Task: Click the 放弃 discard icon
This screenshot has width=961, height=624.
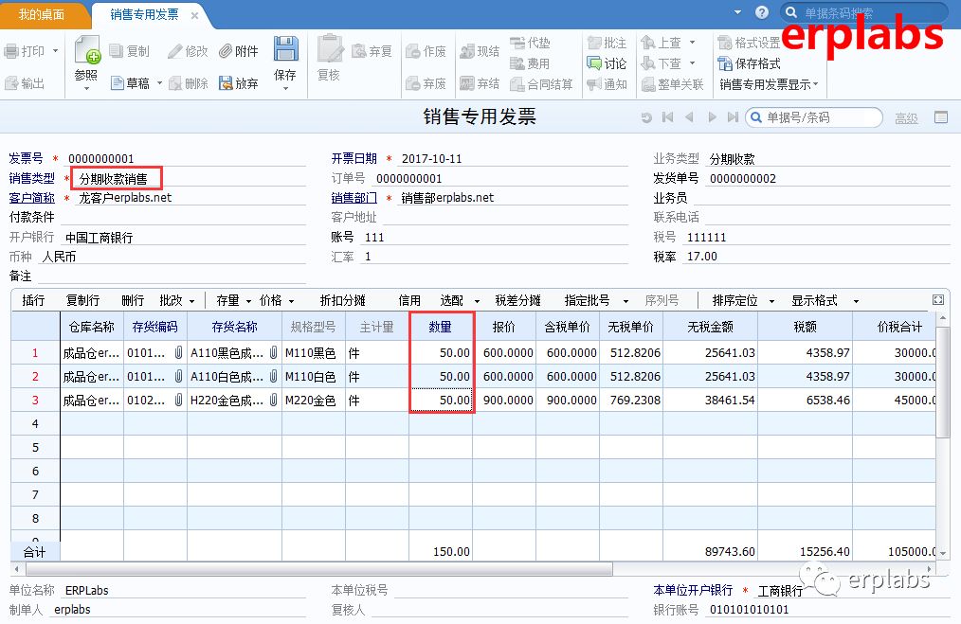Action: coord(226,83)
